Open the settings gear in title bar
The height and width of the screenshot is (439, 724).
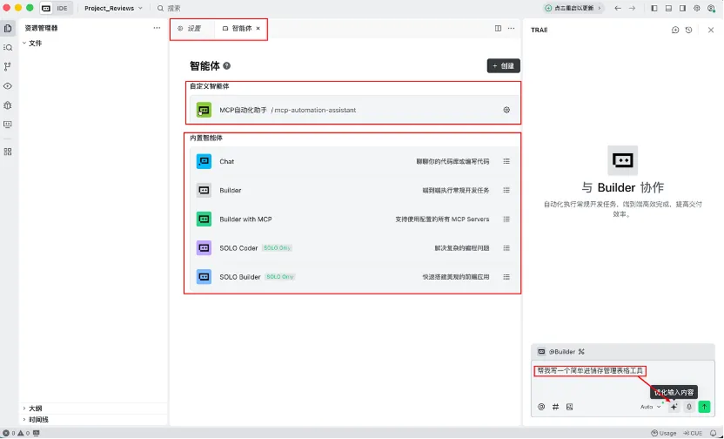pos(697,9)
